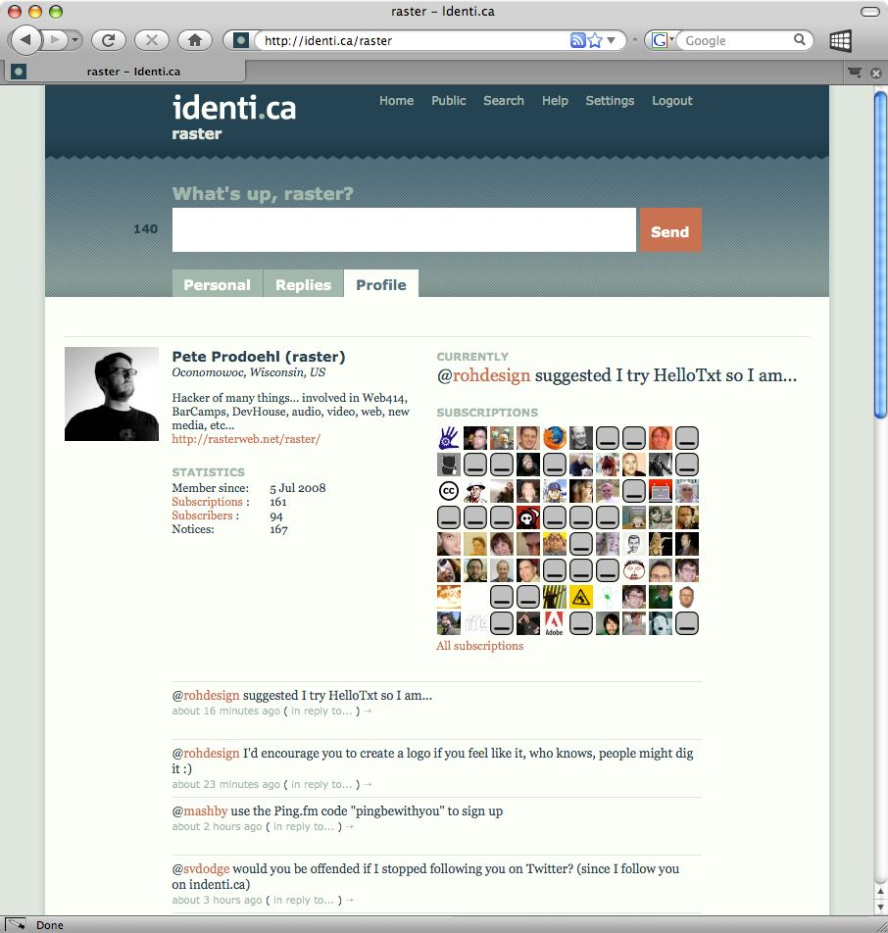Click Pete Prodoehl's profile photo
The image size is (888, 933).
coord(112,394)
